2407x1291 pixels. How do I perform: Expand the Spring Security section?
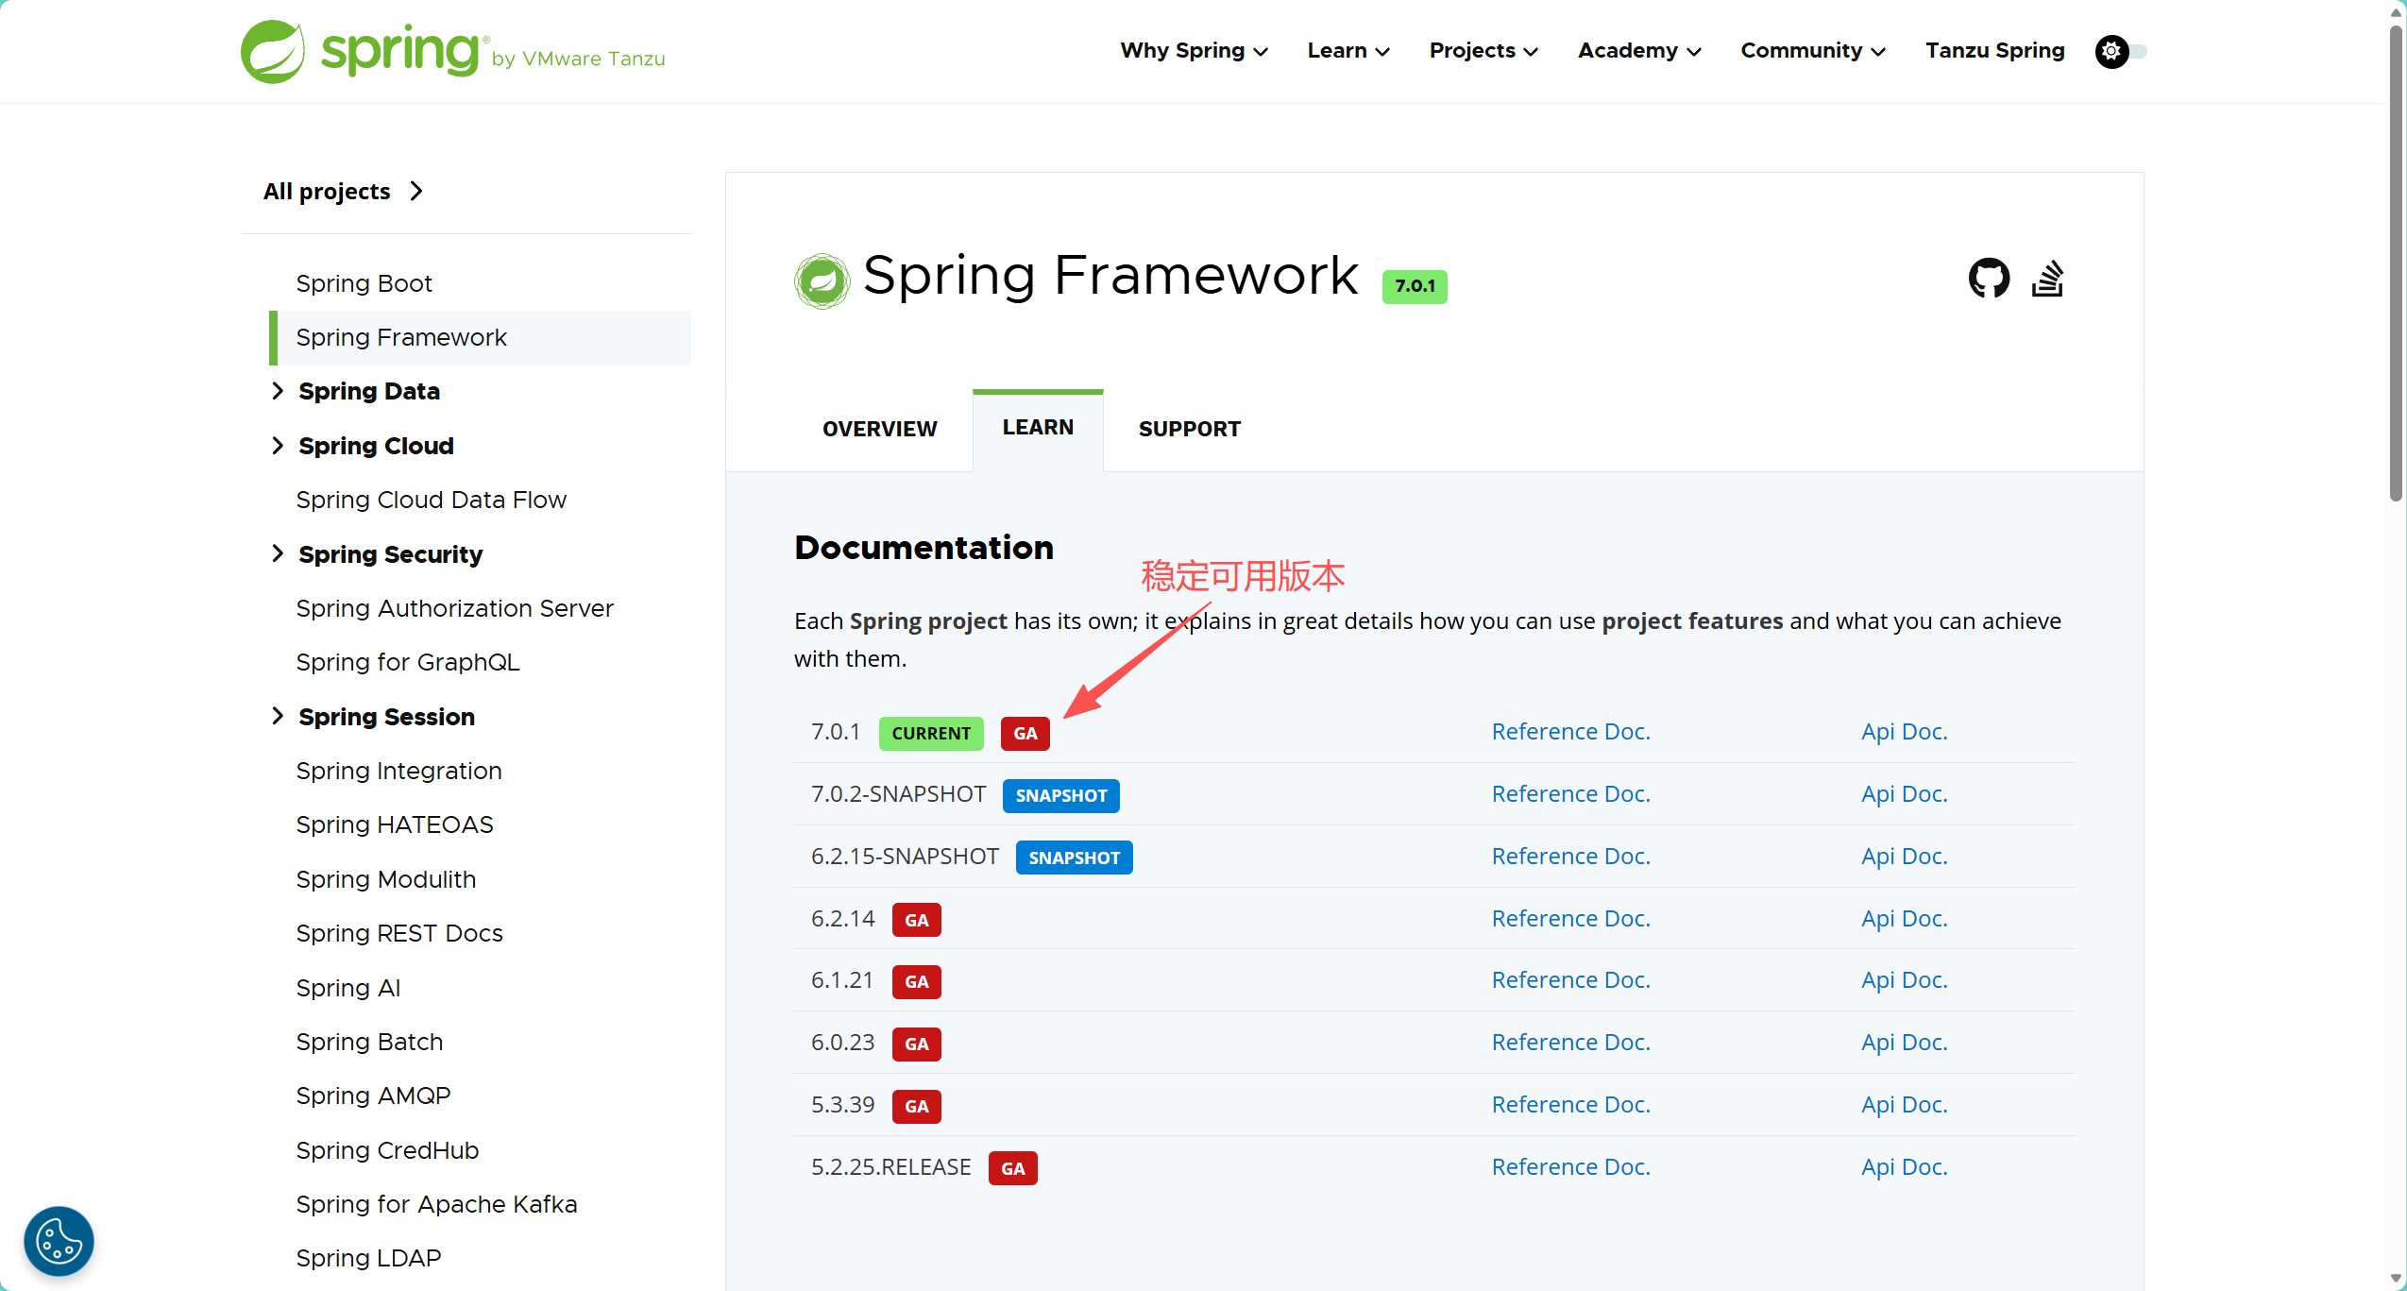[x=278, y=554]
